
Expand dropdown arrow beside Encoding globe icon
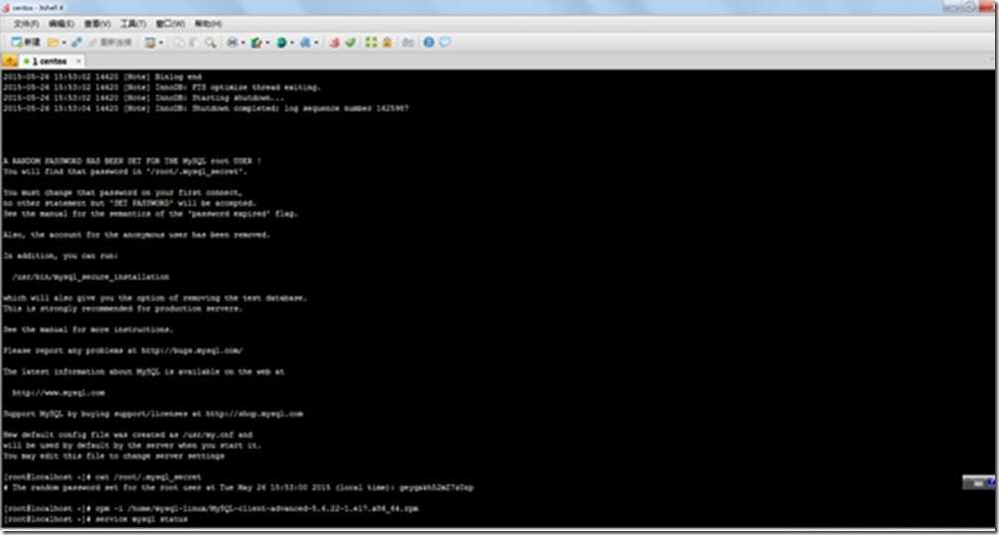[292, 43]
